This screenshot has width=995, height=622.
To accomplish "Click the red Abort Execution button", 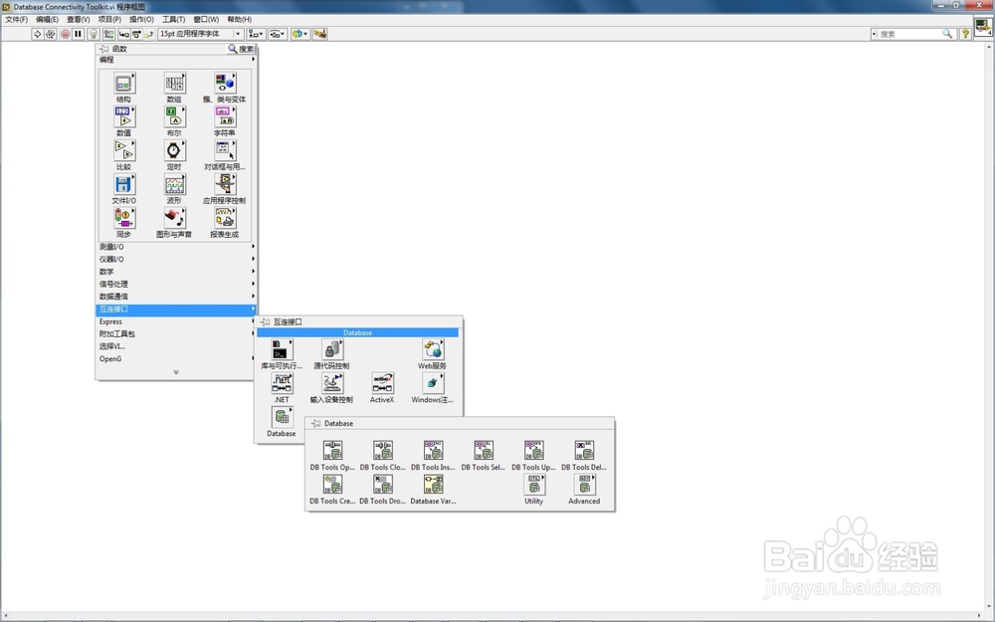I will [66, 34].
